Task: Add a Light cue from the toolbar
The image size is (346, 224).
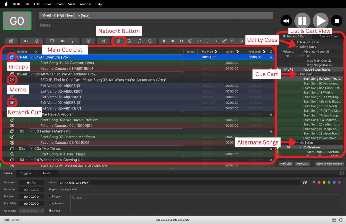Action: coord(88,41)
